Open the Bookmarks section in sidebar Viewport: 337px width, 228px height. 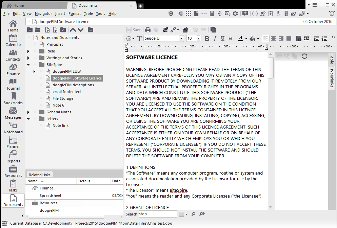(13, 99)
